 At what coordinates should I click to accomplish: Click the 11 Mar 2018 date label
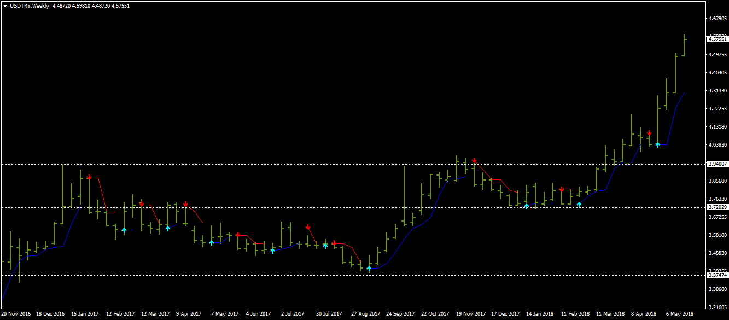611,315
